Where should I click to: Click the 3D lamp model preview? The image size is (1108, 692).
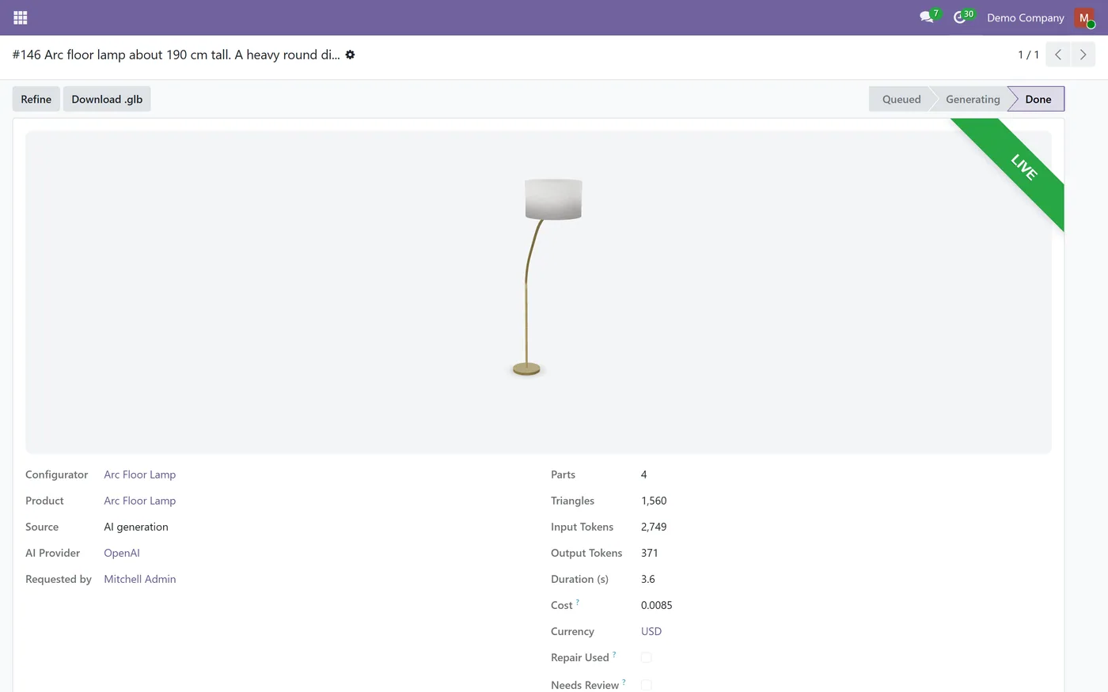tap(538, 292)
